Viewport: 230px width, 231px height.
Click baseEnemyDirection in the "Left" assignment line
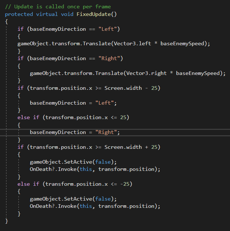tap(57, 103)
